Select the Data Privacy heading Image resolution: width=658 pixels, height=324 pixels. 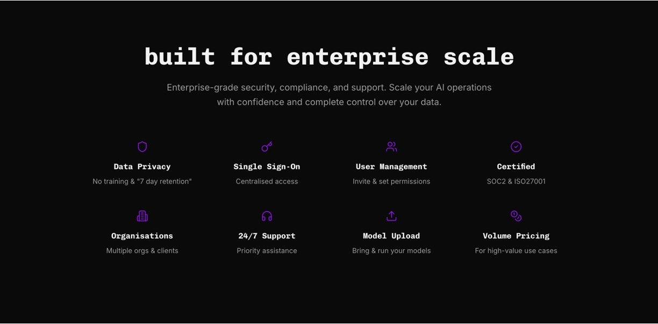pos(142,167)
